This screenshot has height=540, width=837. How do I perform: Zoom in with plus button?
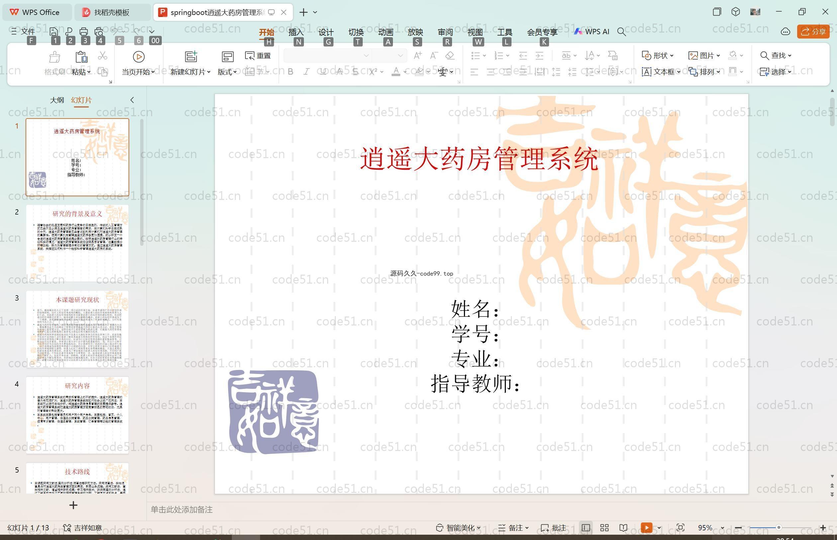pos(823,528)
